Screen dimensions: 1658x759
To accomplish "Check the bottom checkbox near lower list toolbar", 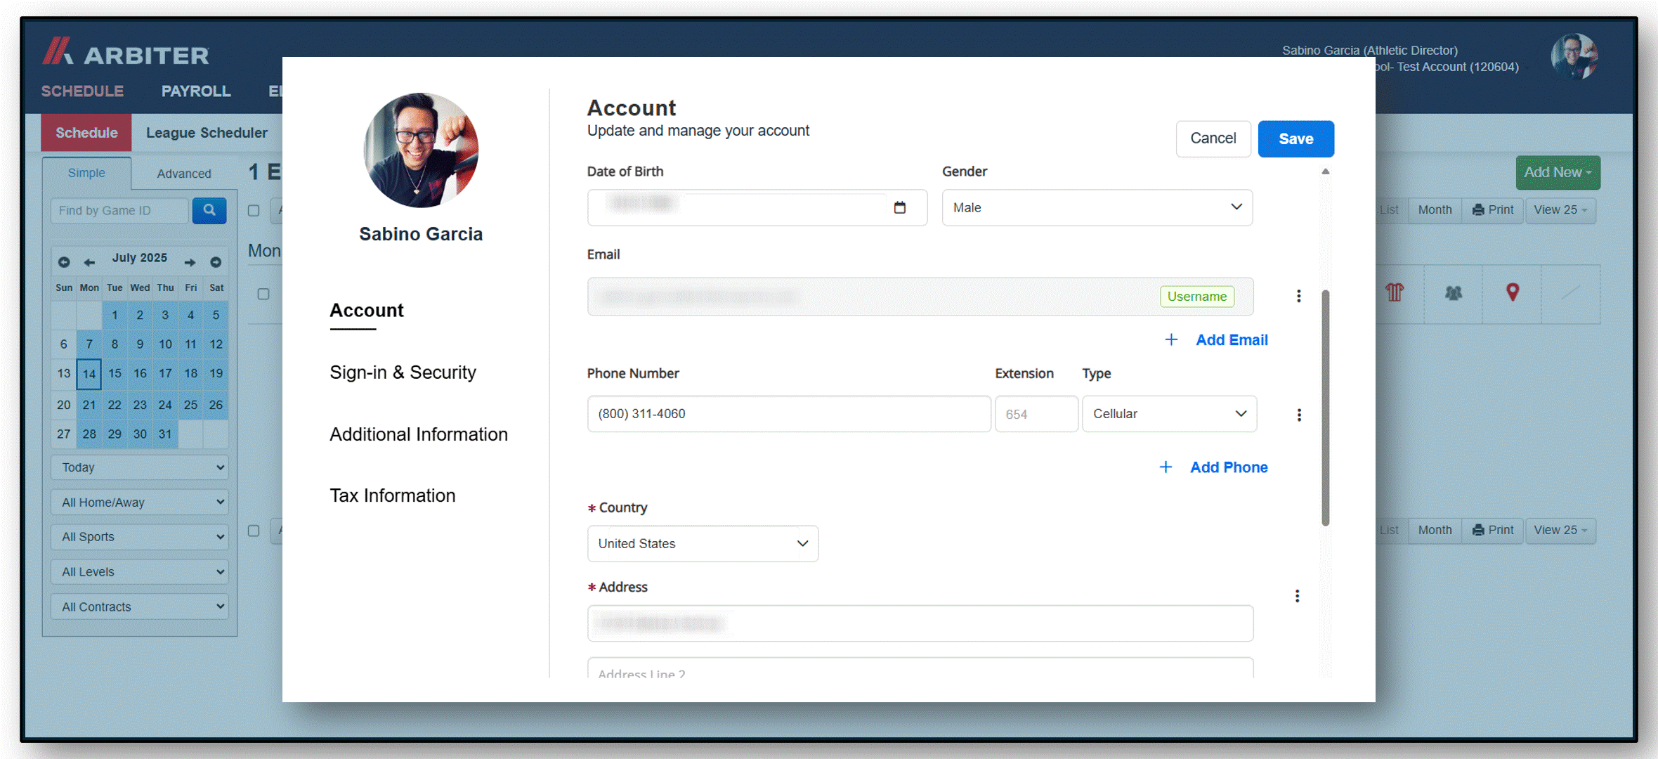I will point(254,531).
